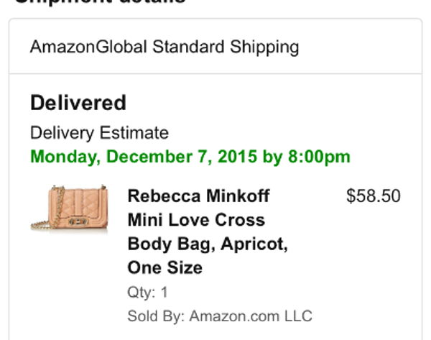Open the apricot bag product thumbnail

(69, 207)
